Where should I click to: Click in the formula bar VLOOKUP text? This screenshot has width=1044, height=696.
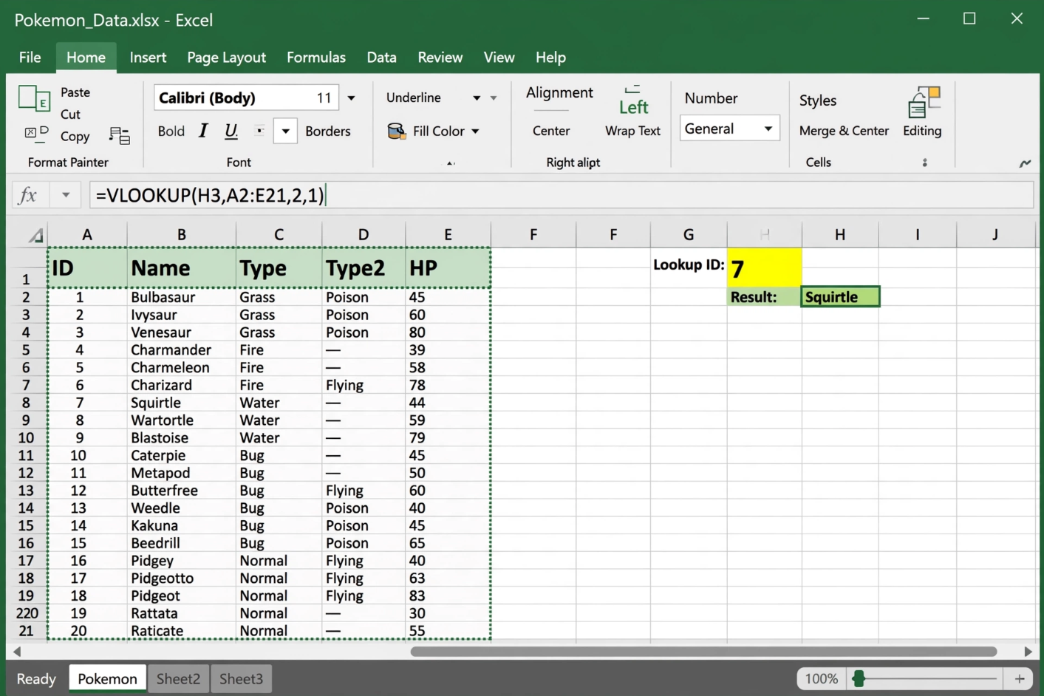[x=210, y=195]
